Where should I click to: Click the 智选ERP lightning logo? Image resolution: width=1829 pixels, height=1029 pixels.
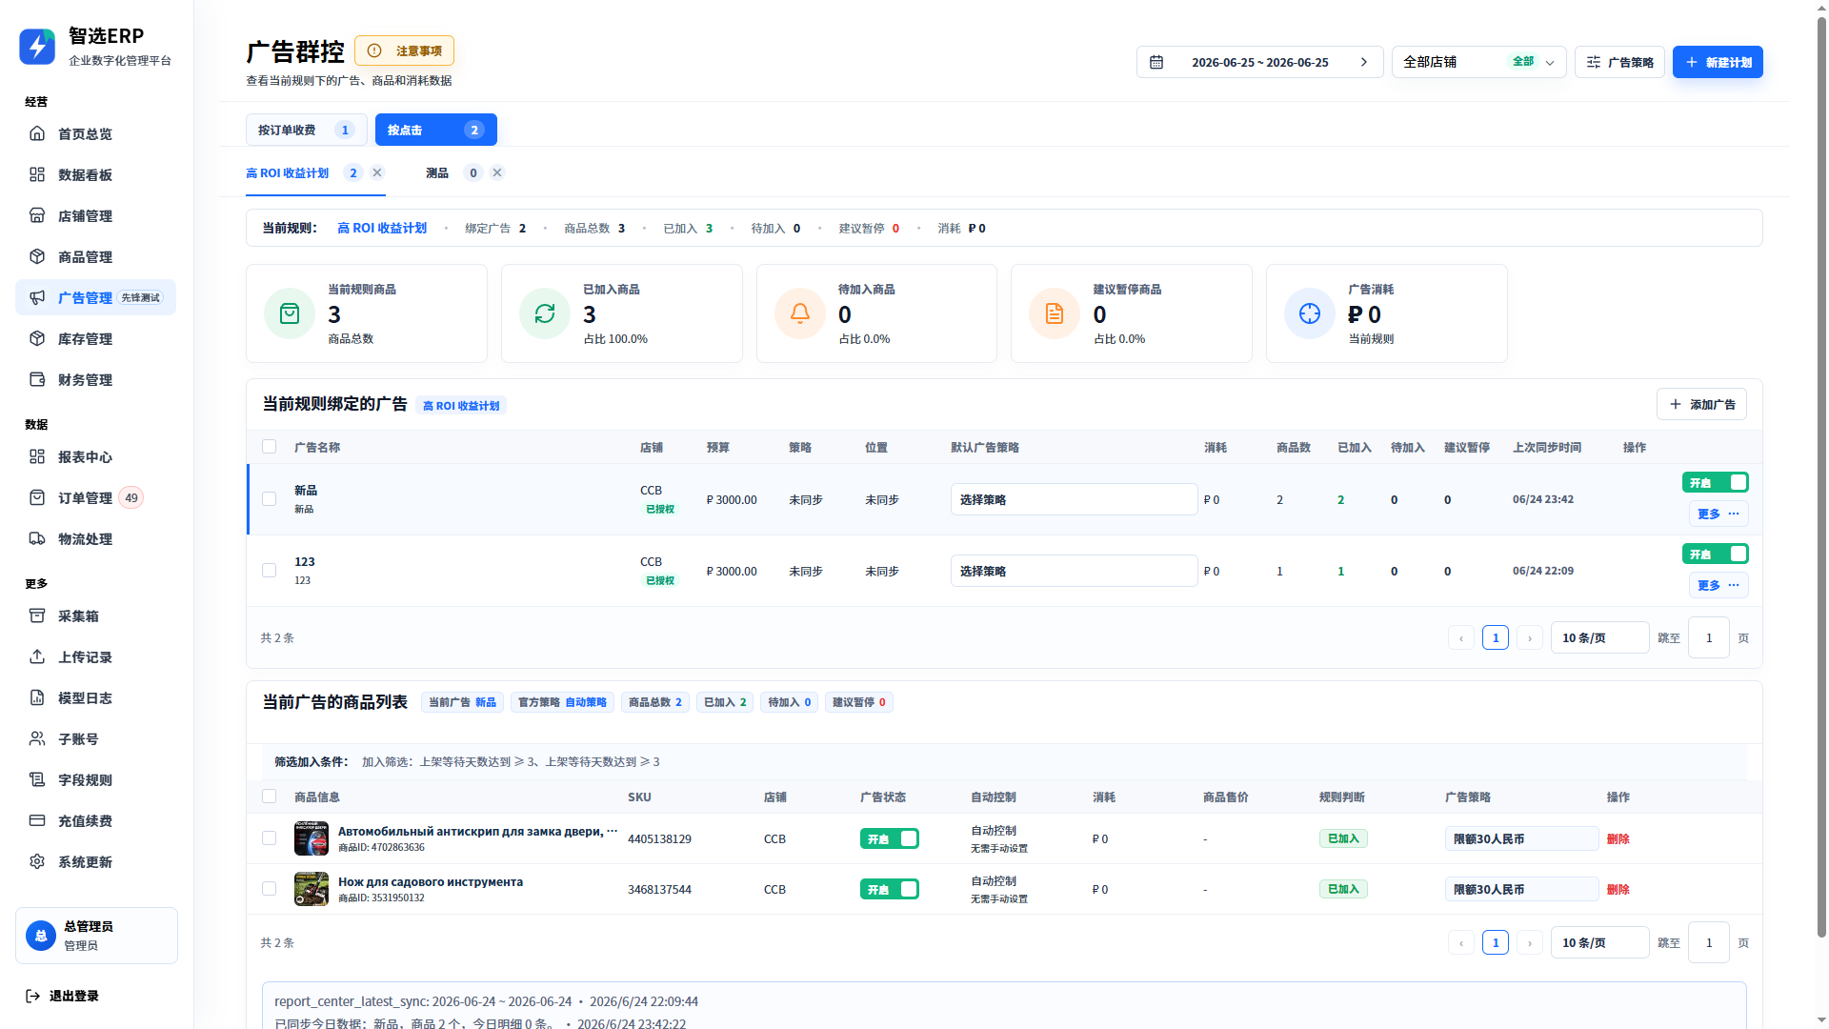click(x=37, y=46)
